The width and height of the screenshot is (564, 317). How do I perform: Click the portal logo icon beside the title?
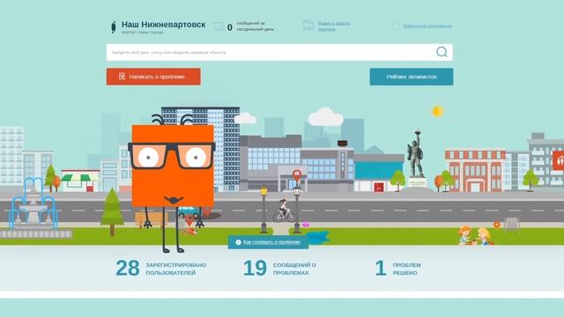pos(114,27)
